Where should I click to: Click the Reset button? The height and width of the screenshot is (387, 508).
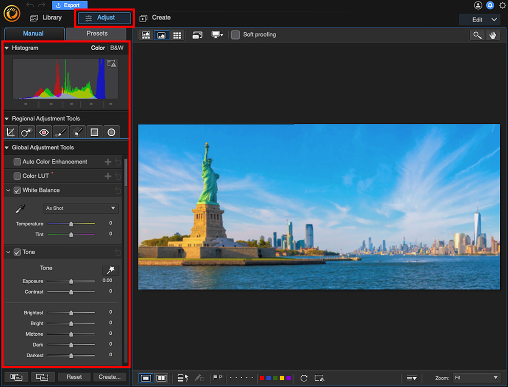(x=74, y=377)
